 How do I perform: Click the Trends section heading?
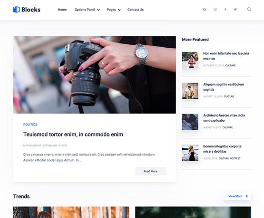(x=21, y=196)
